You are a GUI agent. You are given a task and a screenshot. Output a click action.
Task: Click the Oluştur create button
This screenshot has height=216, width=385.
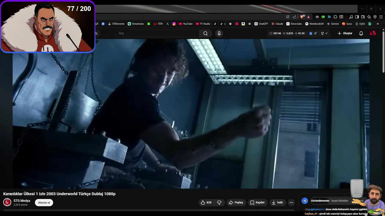(x=345, y=33)
